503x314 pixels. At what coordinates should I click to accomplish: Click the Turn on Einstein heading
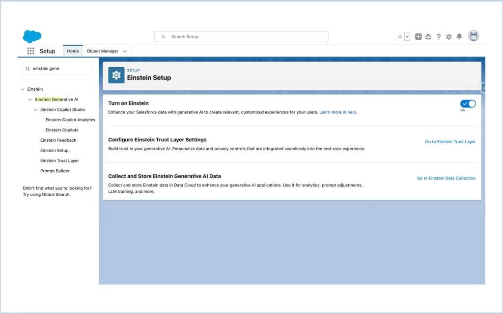tap(128, 103)
